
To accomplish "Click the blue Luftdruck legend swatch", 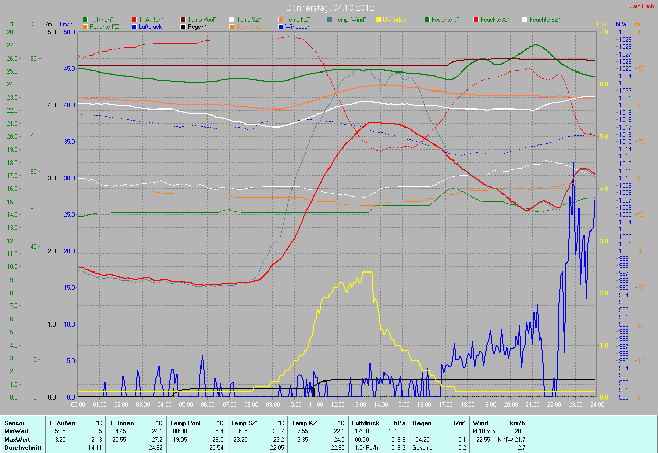I will click(134, 26).
